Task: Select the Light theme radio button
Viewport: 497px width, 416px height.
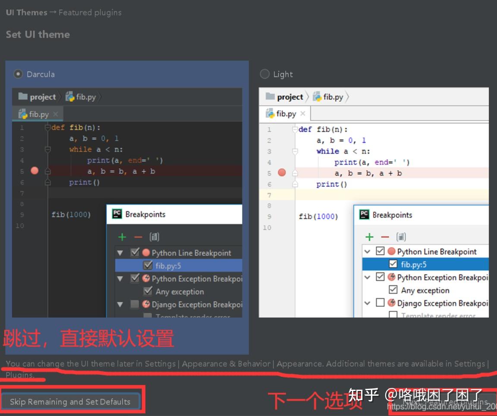Action: tap(264, 74)
